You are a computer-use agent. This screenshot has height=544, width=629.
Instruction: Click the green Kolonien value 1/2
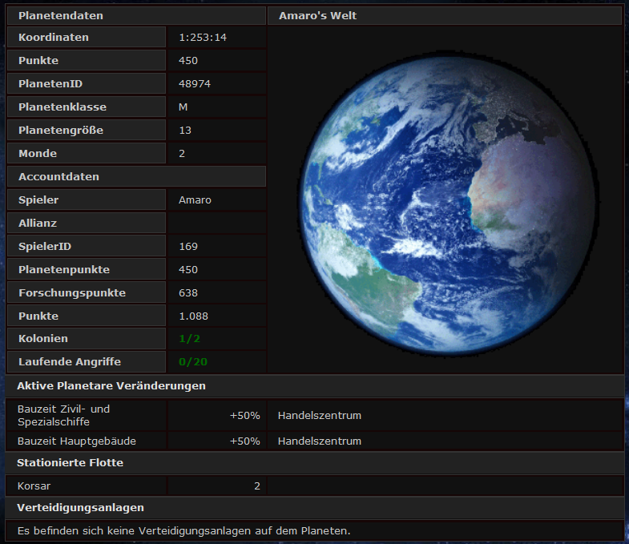point(188,339)
